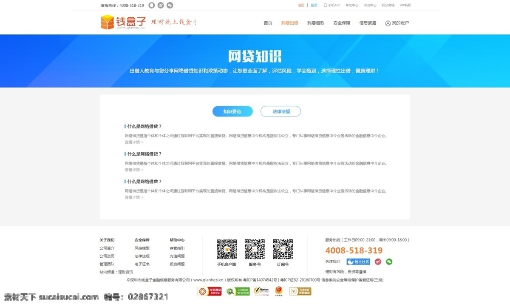Open the footer 管理团队 link
Screen dimensions: 510x307
107,264
